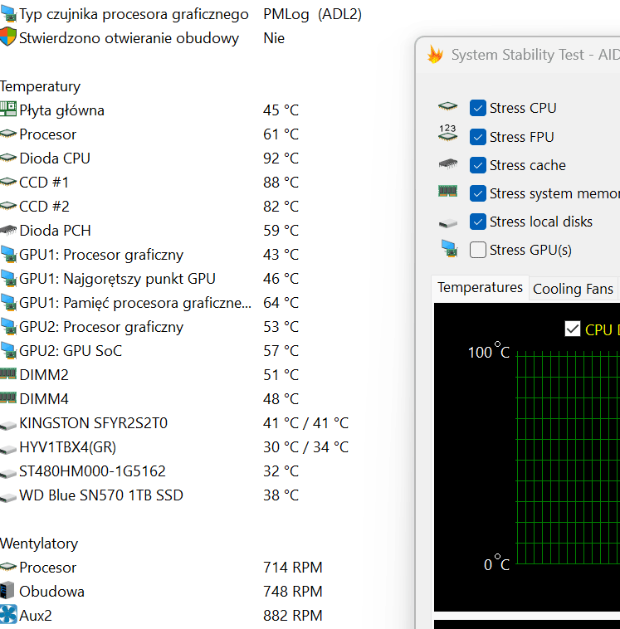Enable Stress GPU(s) checkbox
620x629 pixels.
coord(478,250)
